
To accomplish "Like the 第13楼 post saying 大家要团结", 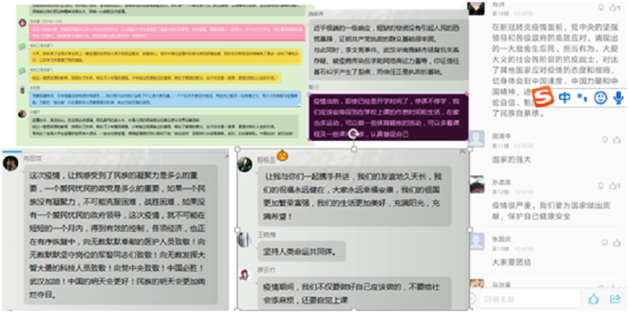I will (x=617, y=242).
